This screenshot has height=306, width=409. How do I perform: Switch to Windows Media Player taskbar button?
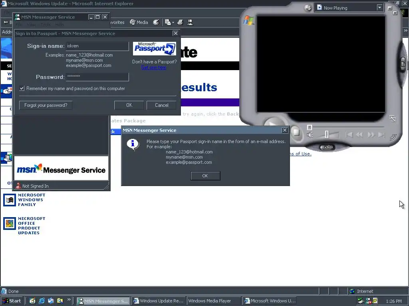pos(213,301)
